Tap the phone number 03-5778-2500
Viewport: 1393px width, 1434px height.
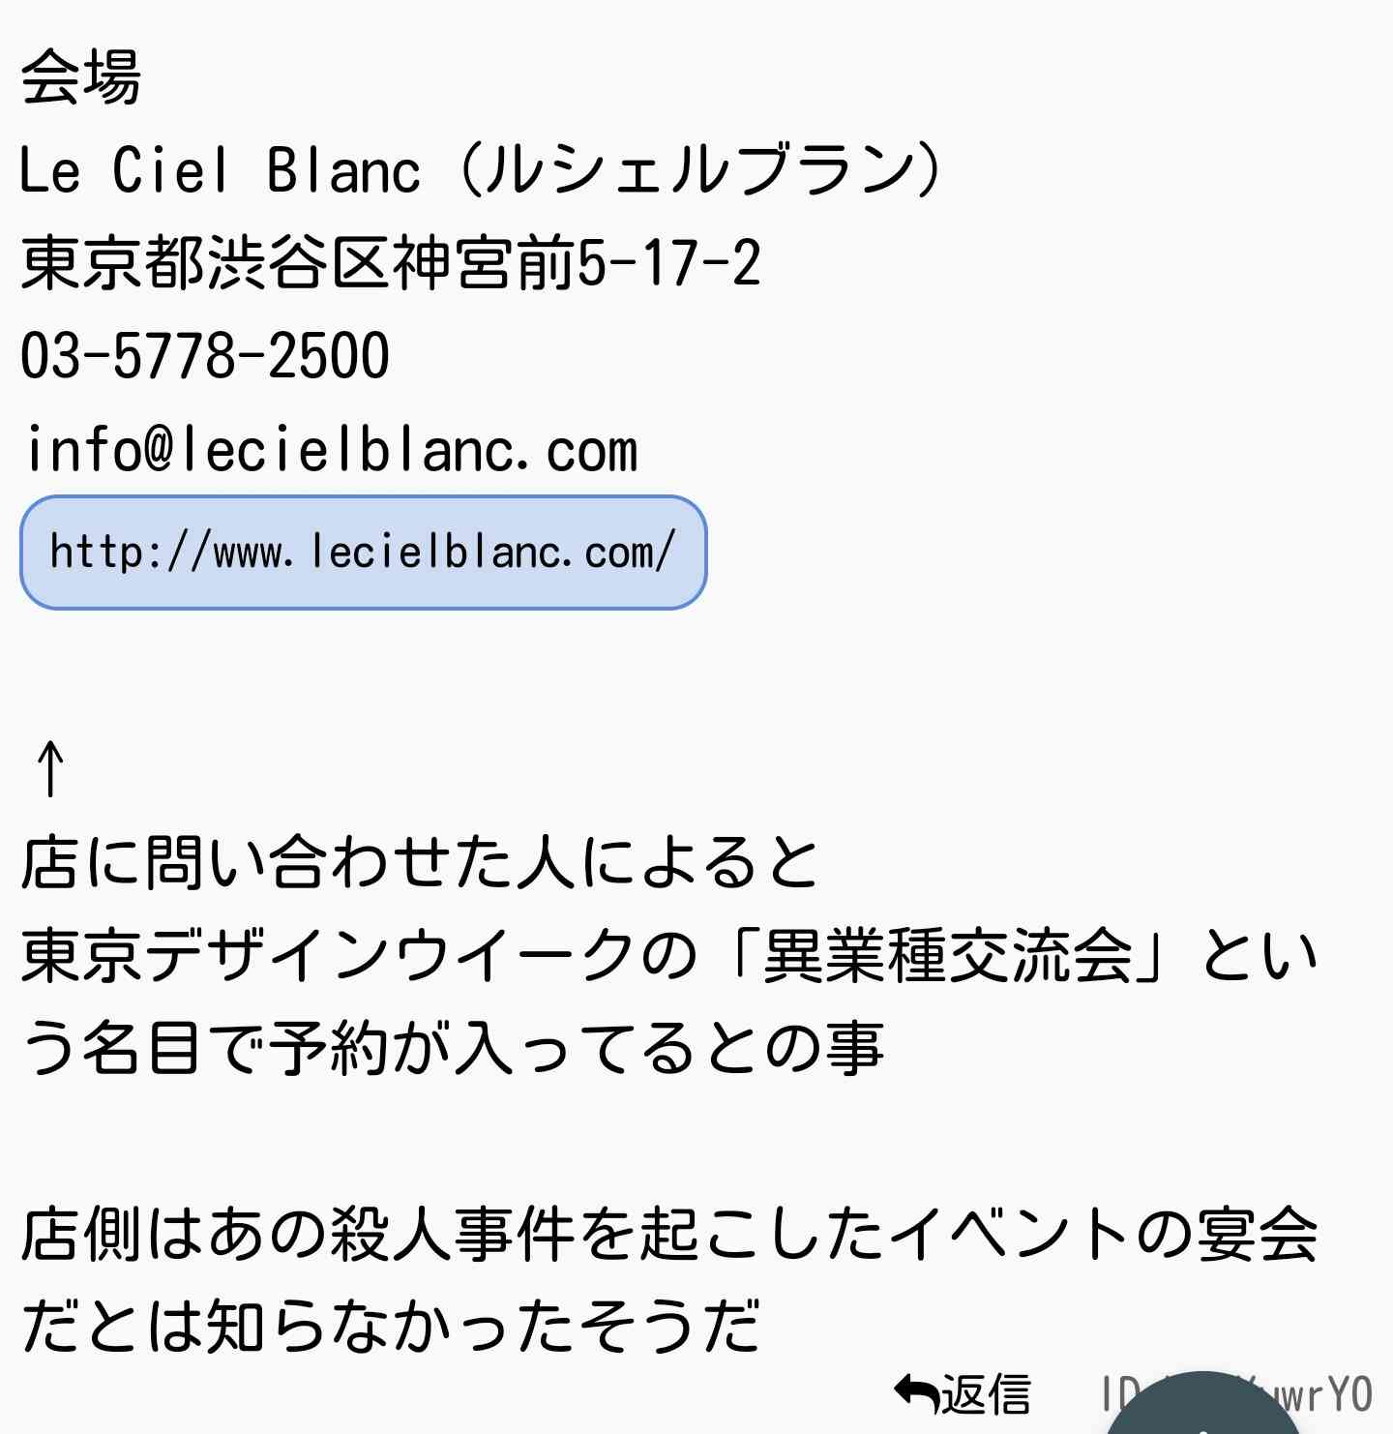tap(205, 355)
